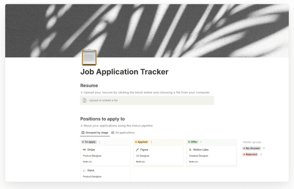Open the Hidden groups heading
Screen dimensions: 294x189
[252, 142]
